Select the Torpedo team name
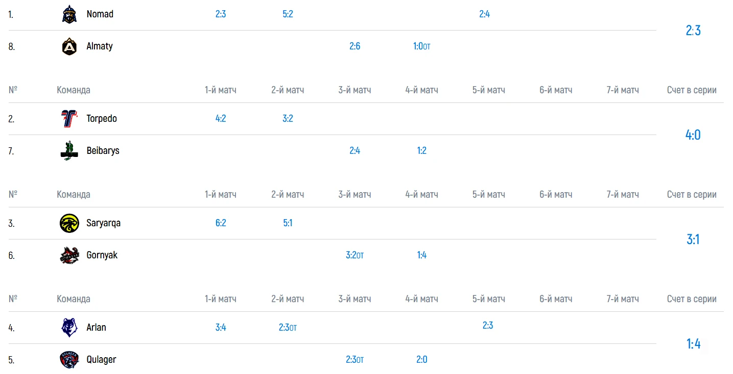This screenshot has height=374, width=733. point(102,119)
